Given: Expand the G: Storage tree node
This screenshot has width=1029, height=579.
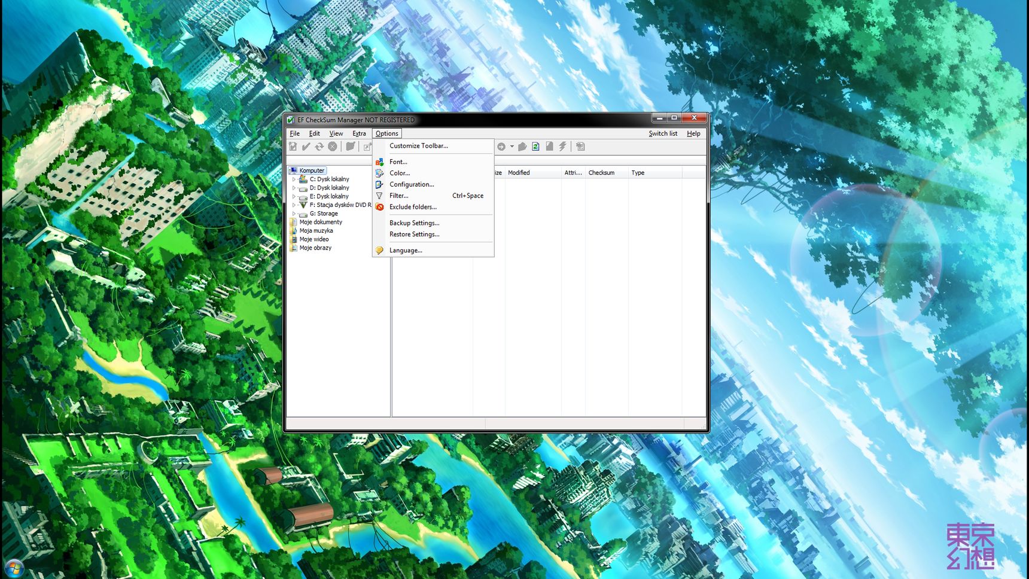Looking at the screenshot, I should (x=294, y=214).
